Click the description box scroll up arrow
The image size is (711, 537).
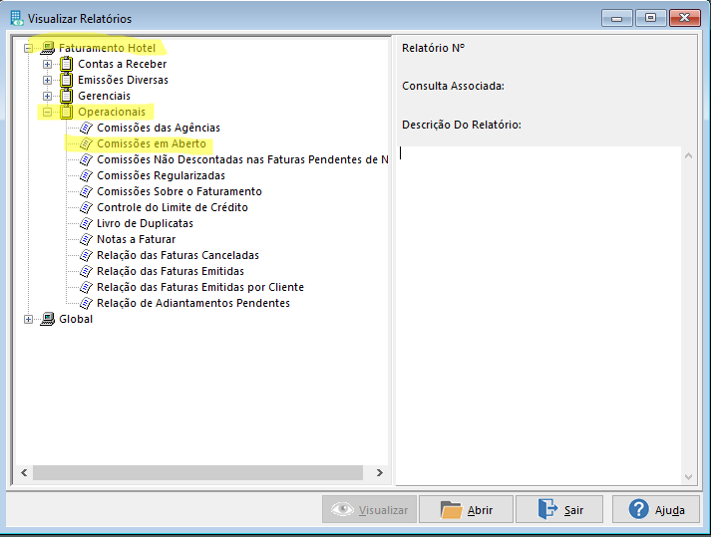click(x=688, y=155)
